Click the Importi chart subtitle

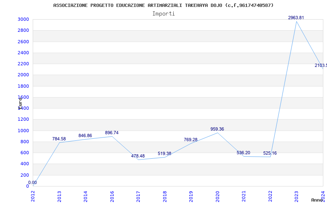click(163, 13)
